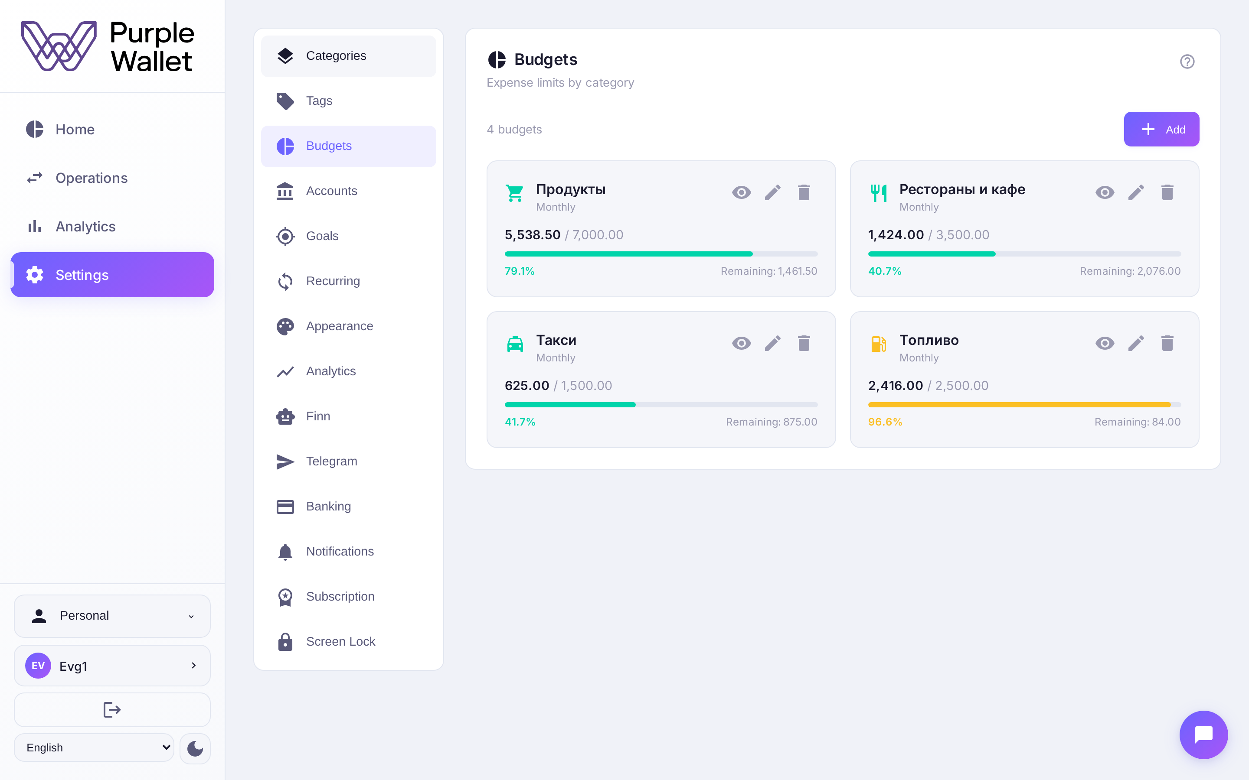Delete the Рестораны и кафе budget
This screenshot has width=1249, height=780.
click(x=1167, y=192)
